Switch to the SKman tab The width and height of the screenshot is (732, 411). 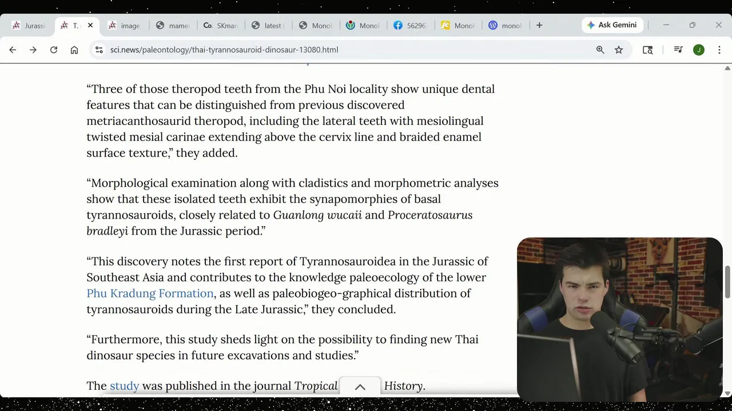click(x=221, y=25)
